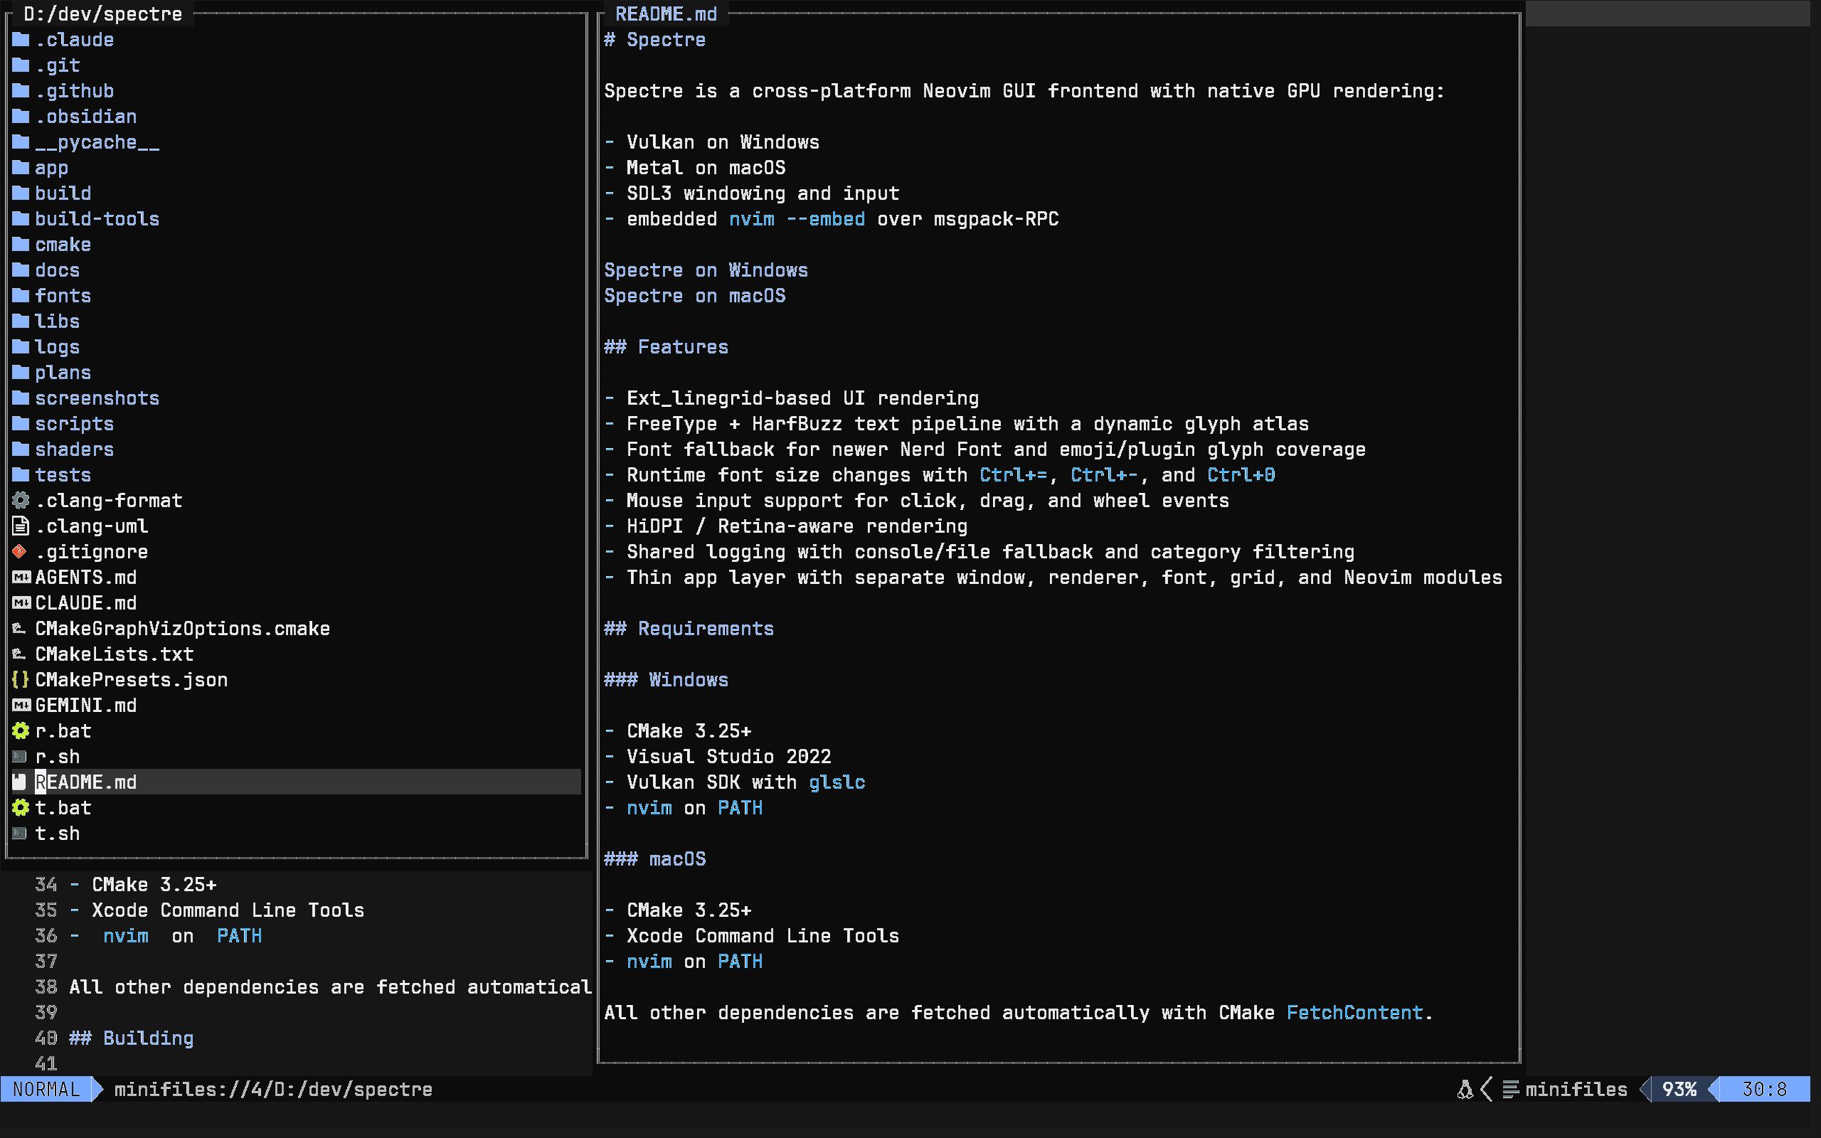Open the Spectre on Windows link
The image size is (1821, 1138).
pyautogui.click(x=705, y=270)
